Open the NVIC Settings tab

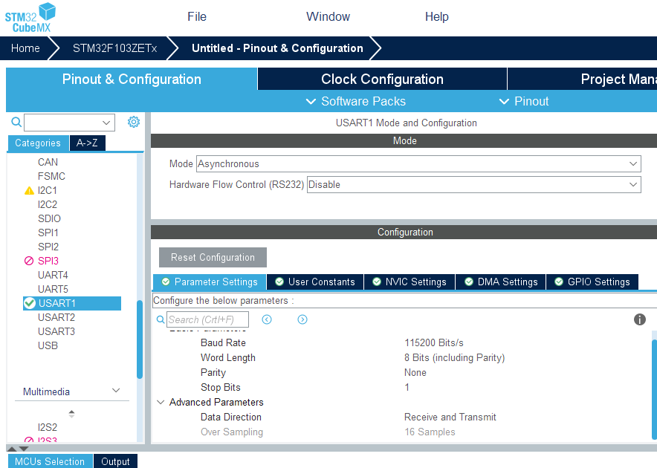point(410,282)
